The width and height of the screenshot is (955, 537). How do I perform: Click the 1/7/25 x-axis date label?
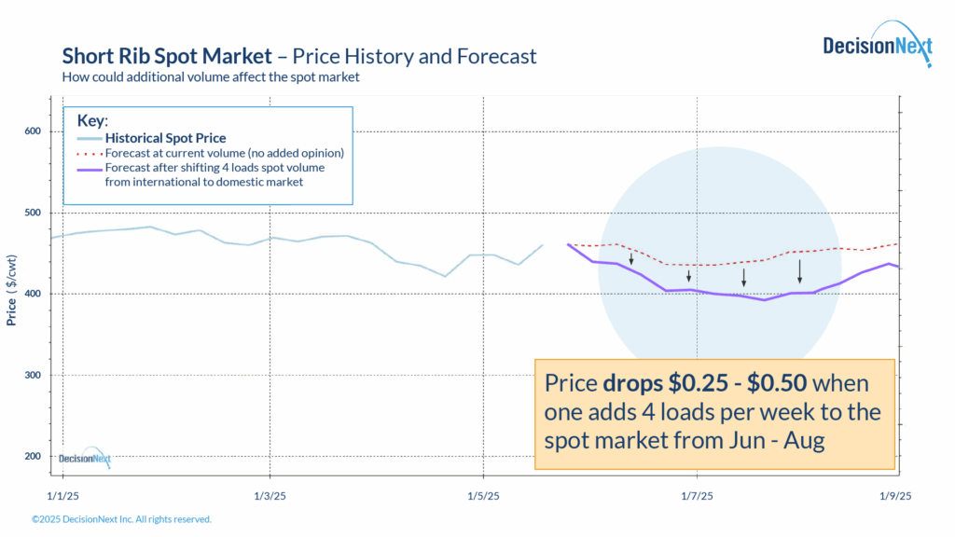(x=697, y=496)
